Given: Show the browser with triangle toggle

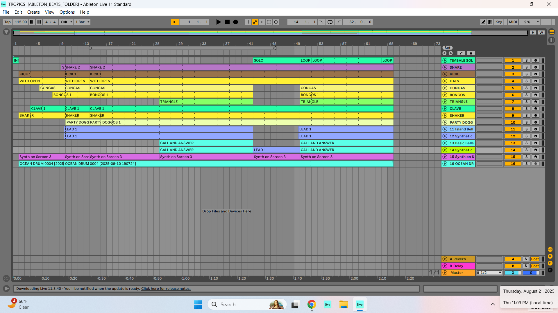Looking at the screenshot, I should pos(6,32).
